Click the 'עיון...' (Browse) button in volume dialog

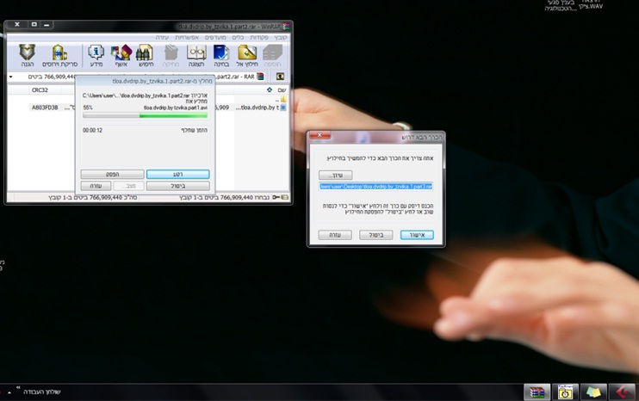pyautogui.click(x=335, y=175)
